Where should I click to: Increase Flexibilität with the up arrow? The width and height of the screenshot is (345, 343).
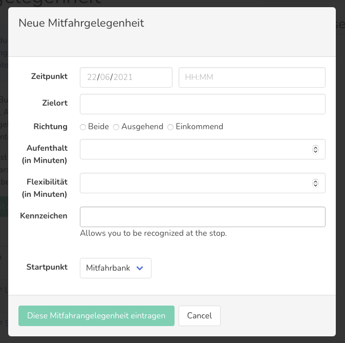[315, 181]
